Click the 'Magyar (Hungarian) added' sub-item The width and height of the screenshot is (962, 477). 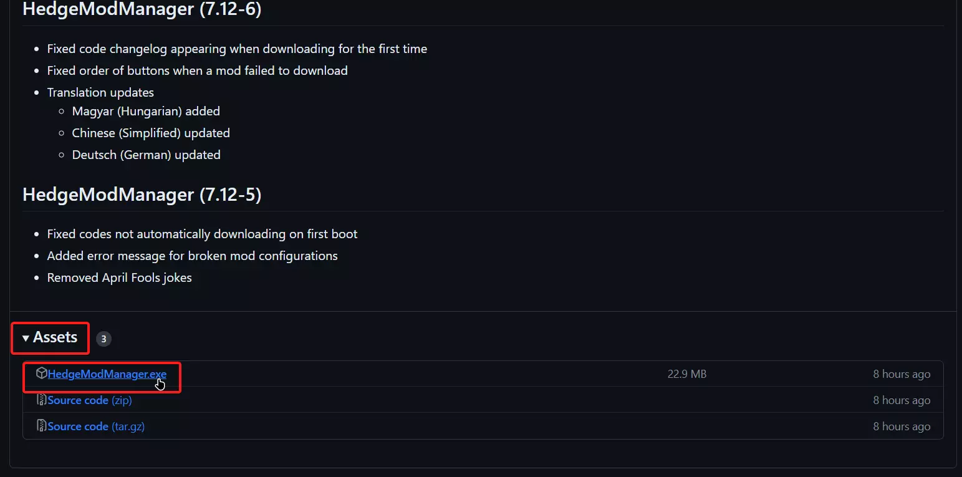point(146,111)
